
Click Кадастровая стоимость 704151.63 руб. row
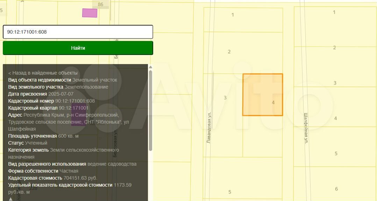pyautogui.click(x=53, y=178)
